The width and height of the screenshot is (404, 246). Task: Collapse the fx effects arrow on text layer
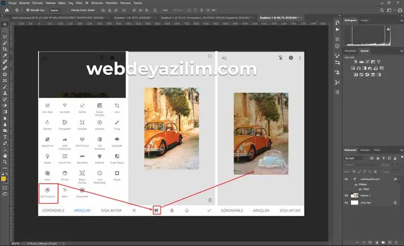click(399, 179)
